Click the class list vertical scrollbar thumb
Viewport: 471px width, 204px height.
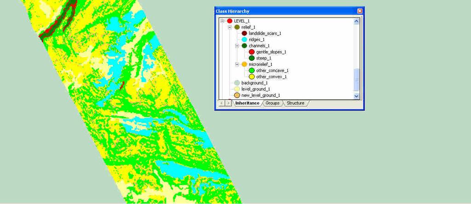[x=356, y=79]
